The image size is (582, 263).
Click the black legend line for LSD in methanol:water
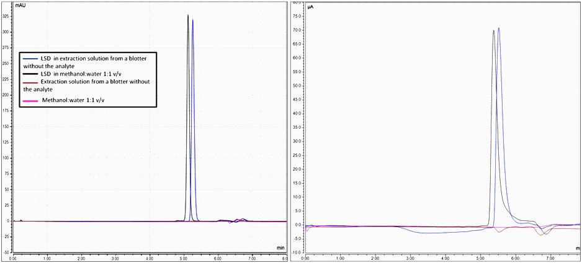tap(29, 74)
